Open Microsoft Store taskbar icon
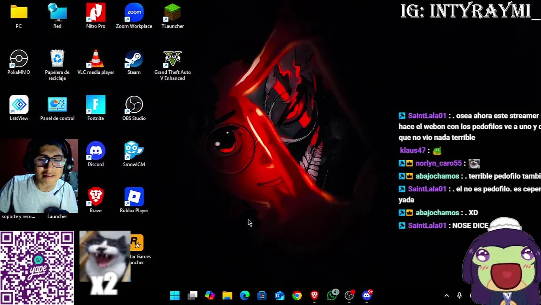This screenshot has height=305, width=541. click(262, 295)
